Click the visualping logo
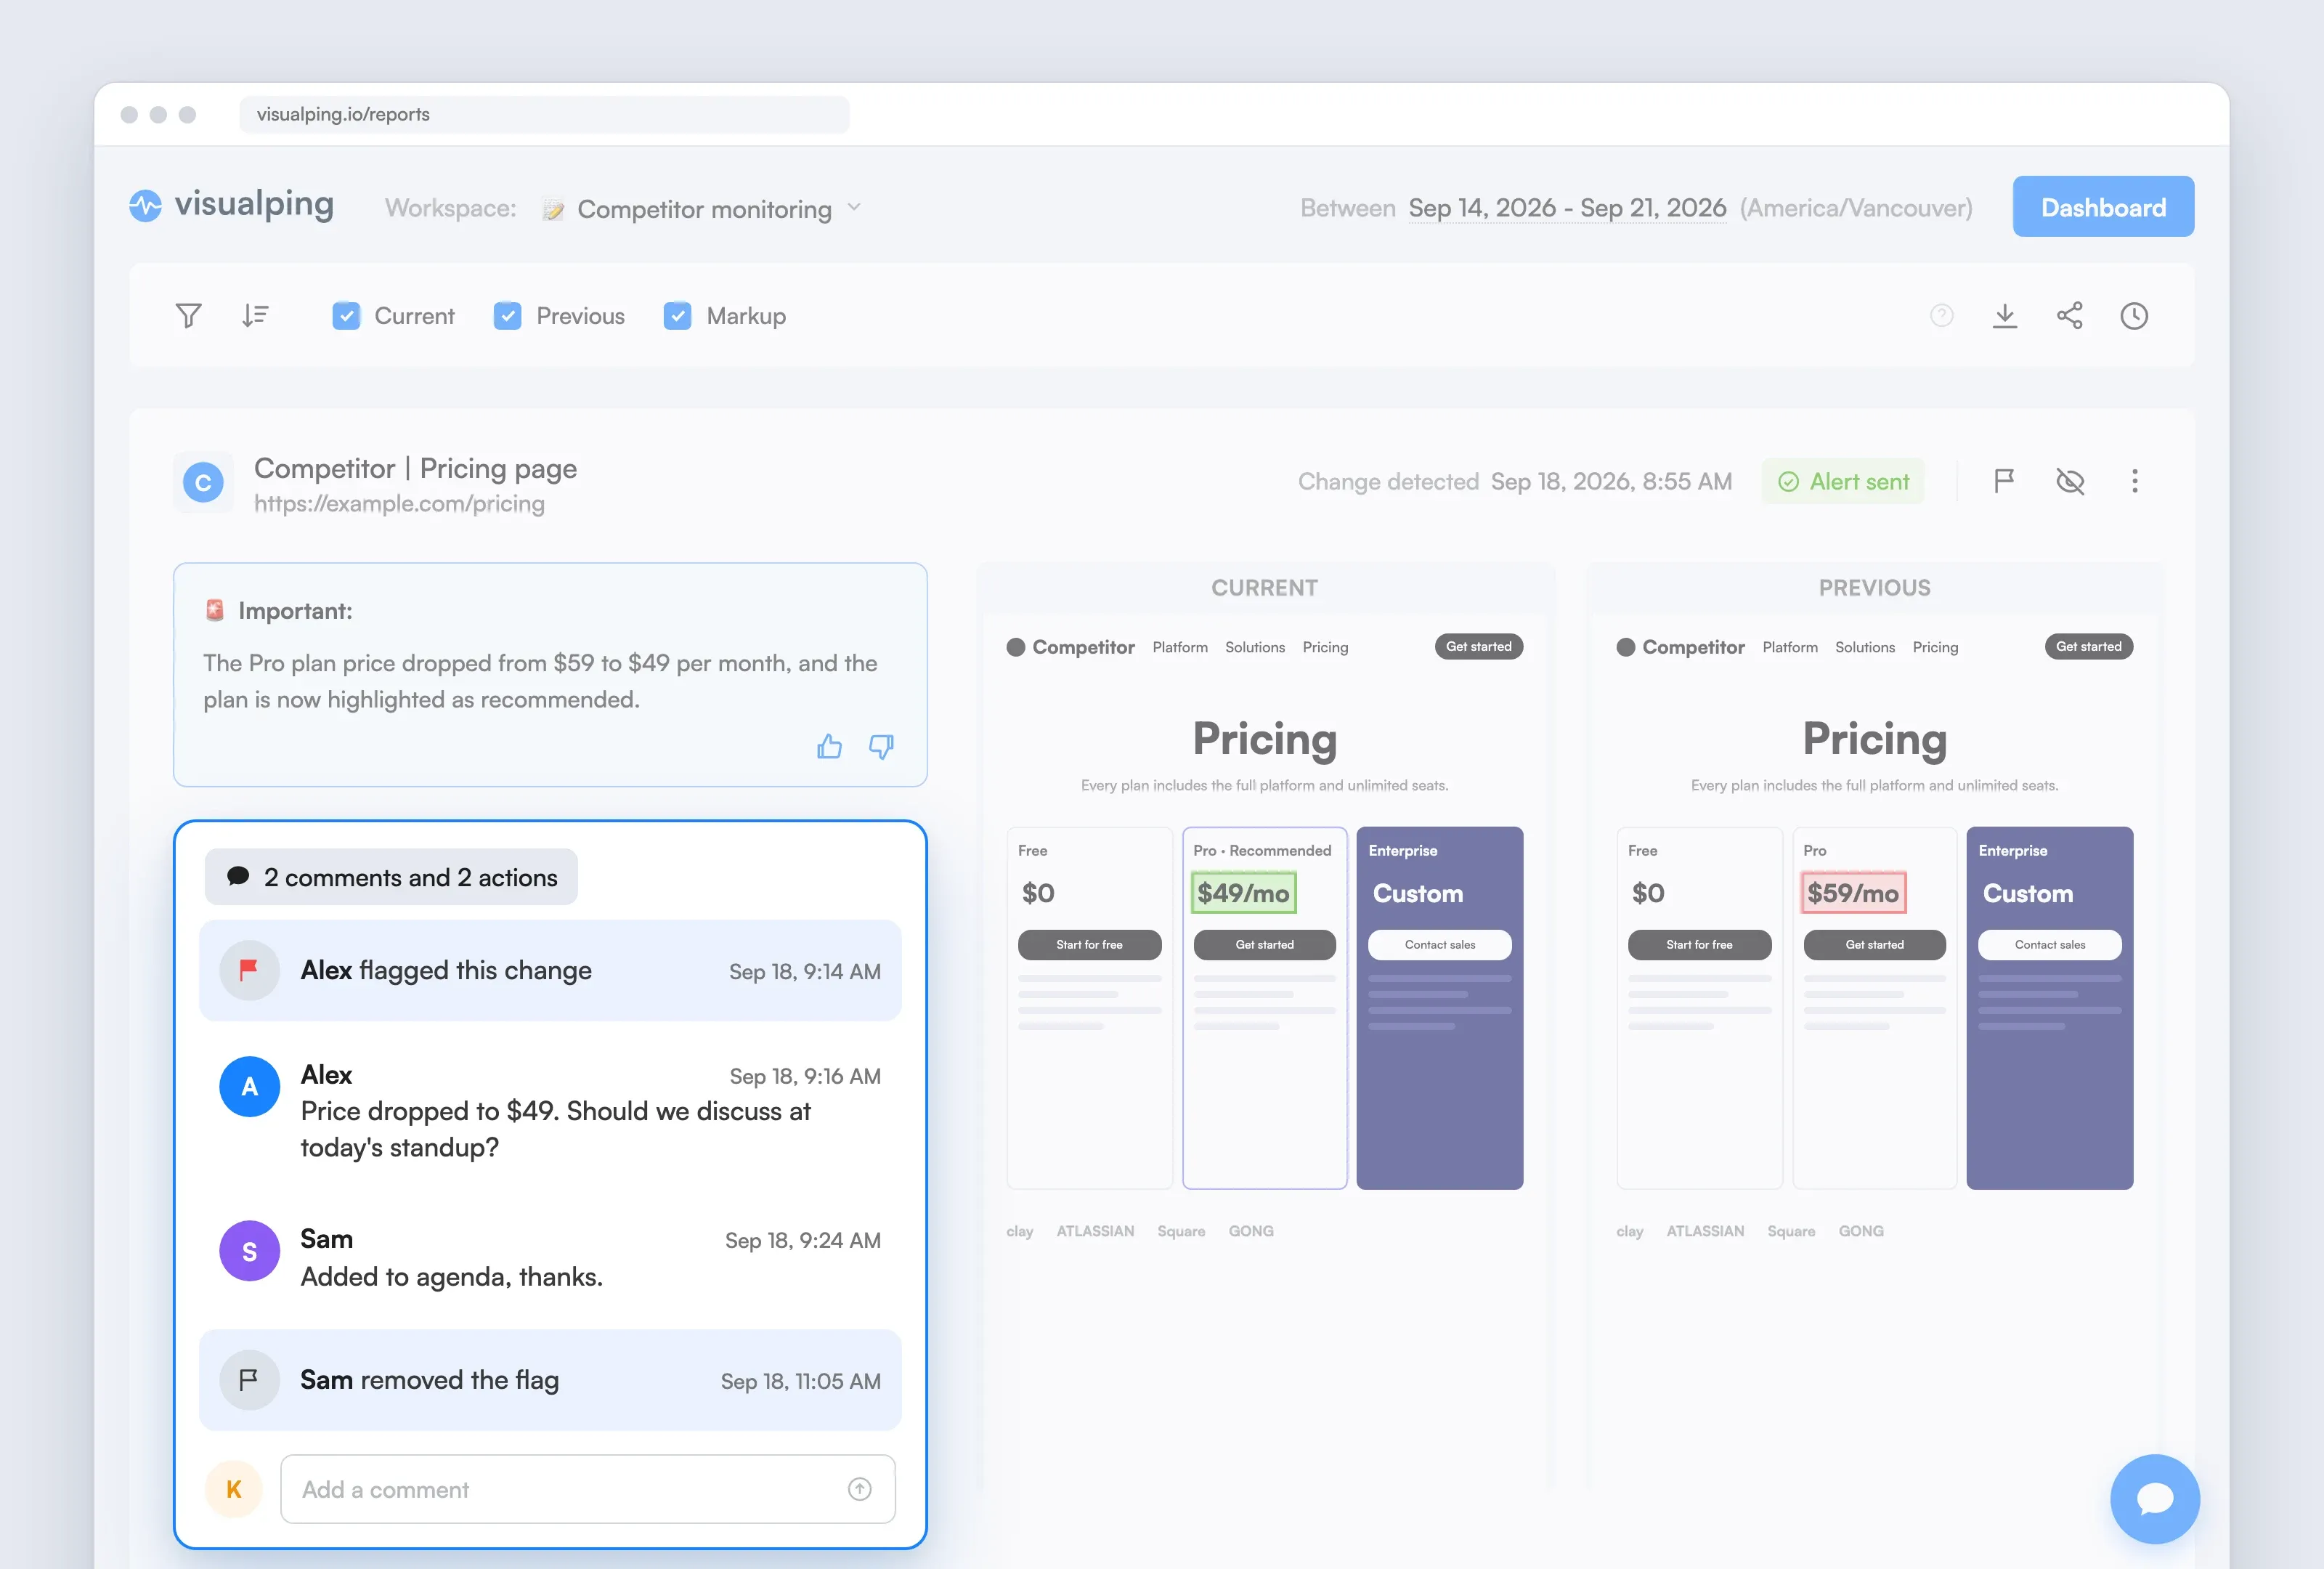 click(x=231, y=205)
